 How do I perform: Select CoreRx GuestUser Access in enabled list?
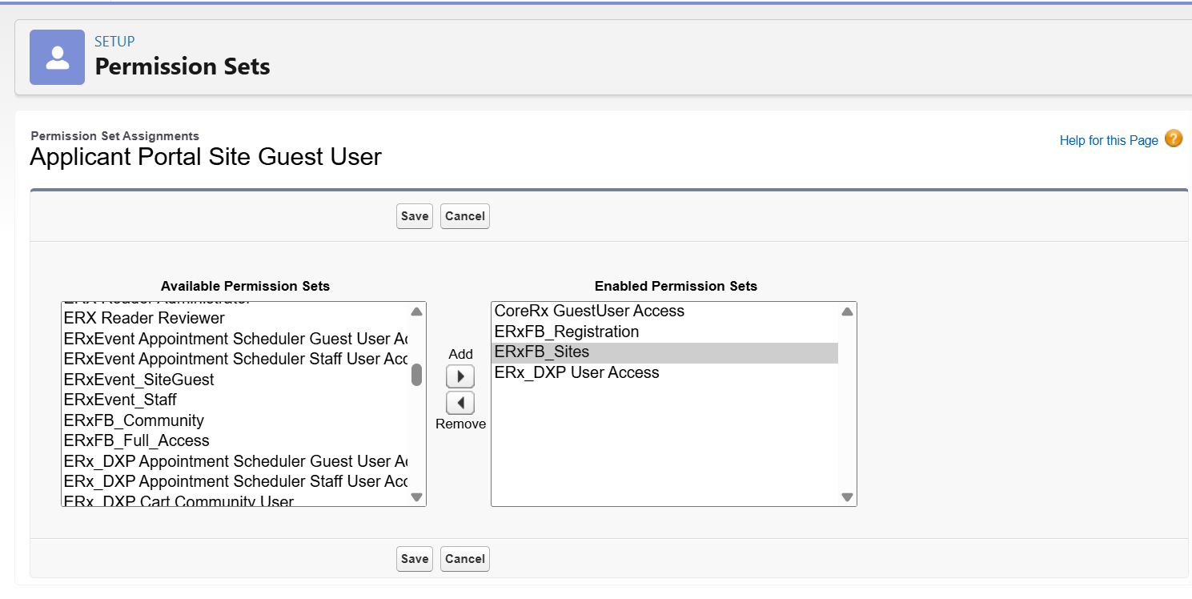[x=589, y=311]
